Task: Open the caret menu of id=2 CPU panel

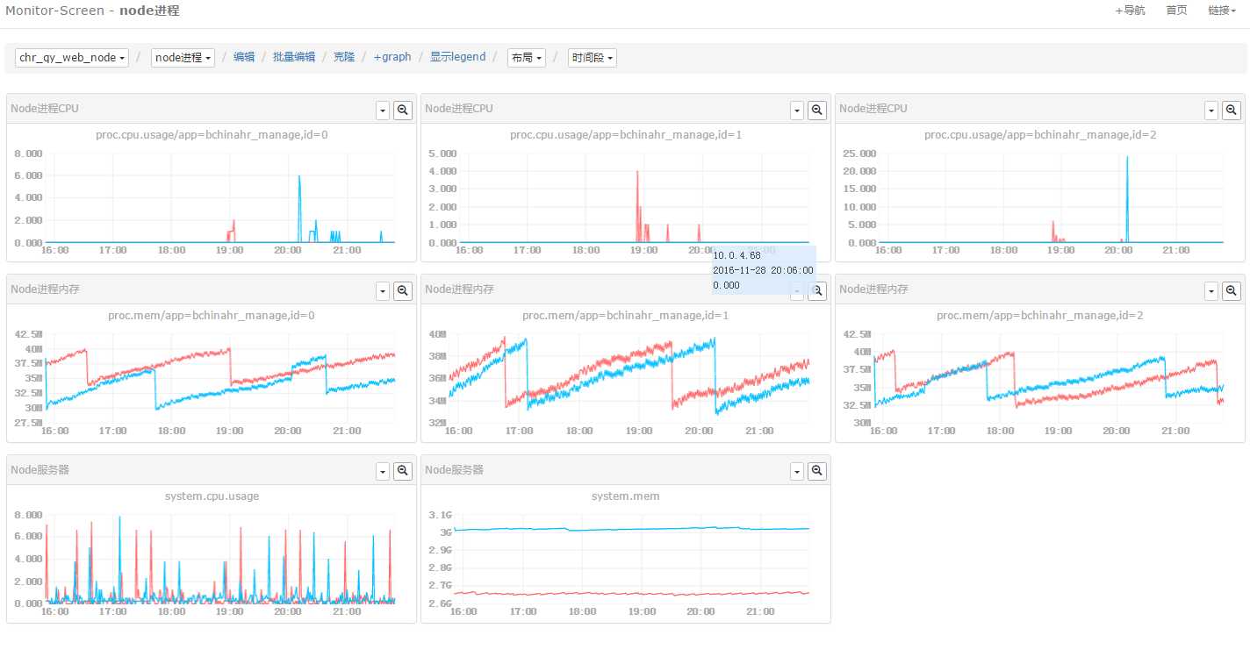Action: (x=1211, y=111)
